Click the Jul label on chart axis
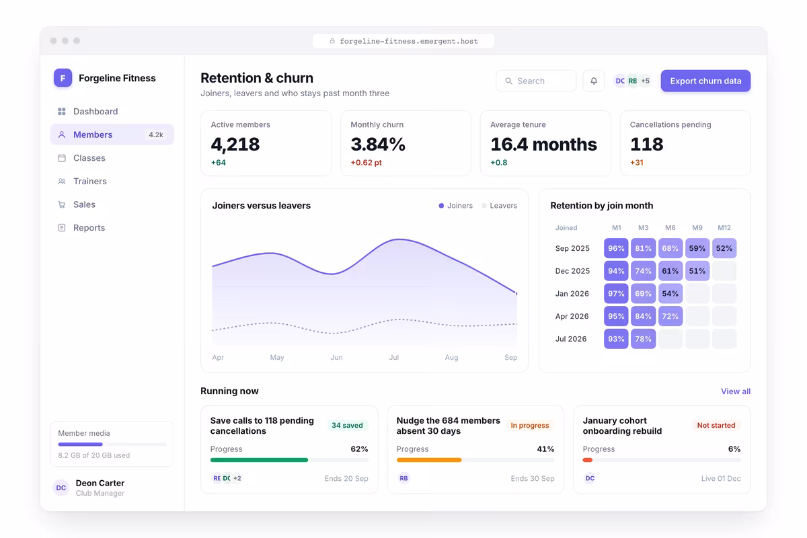Screen dimensions: 807x538 [394, 358]
